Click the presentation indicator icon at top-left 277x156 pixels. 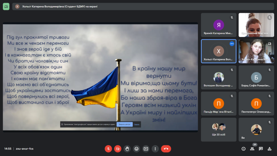[x=6, y=6]
